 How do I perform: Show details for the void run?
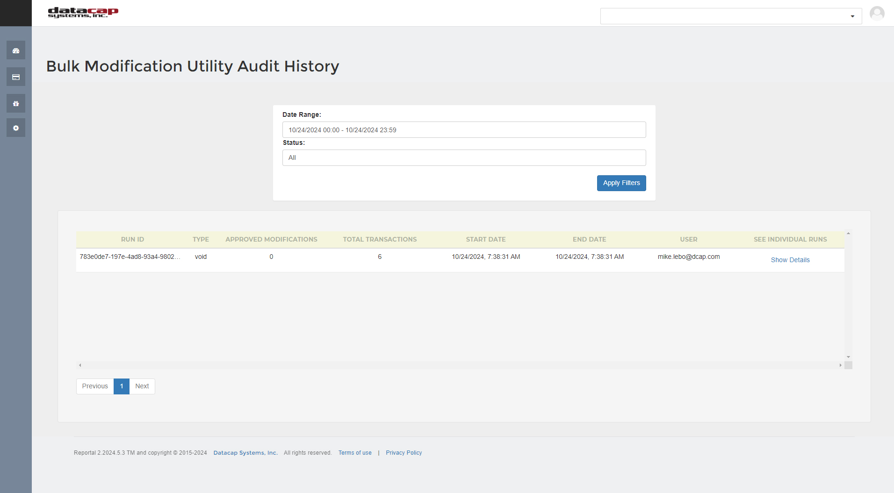coord(790,260)
